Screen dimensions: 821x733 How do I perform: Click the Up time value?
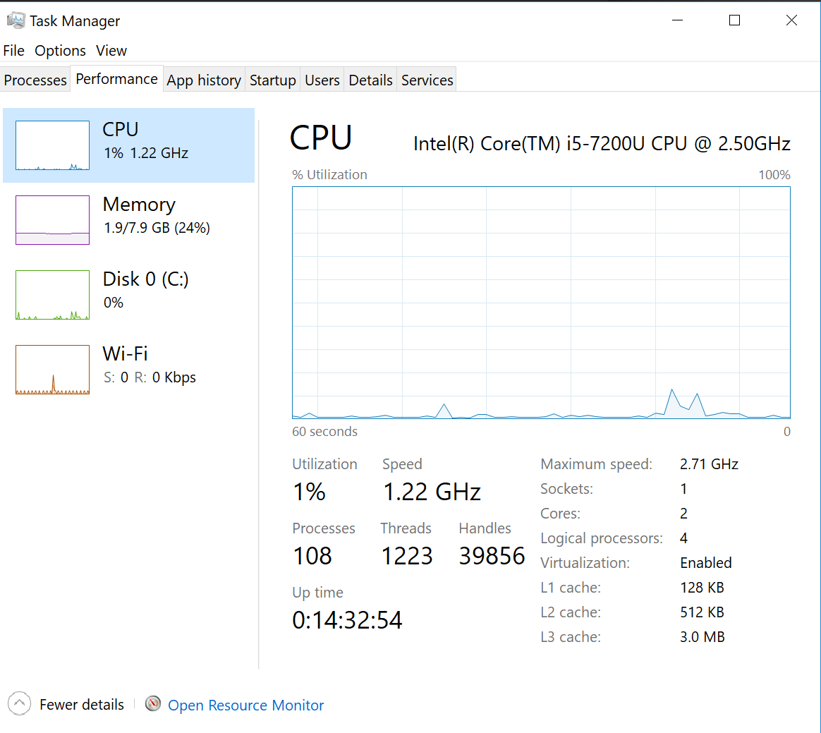(347, 619)
